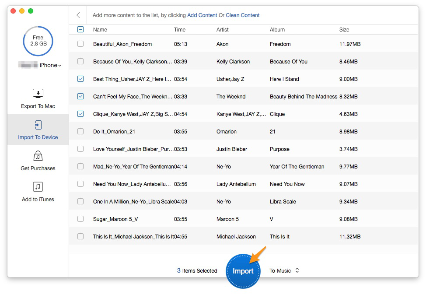Close the window with red button
The height and width of the screenshot is (298, 426).
coord(13,11)
